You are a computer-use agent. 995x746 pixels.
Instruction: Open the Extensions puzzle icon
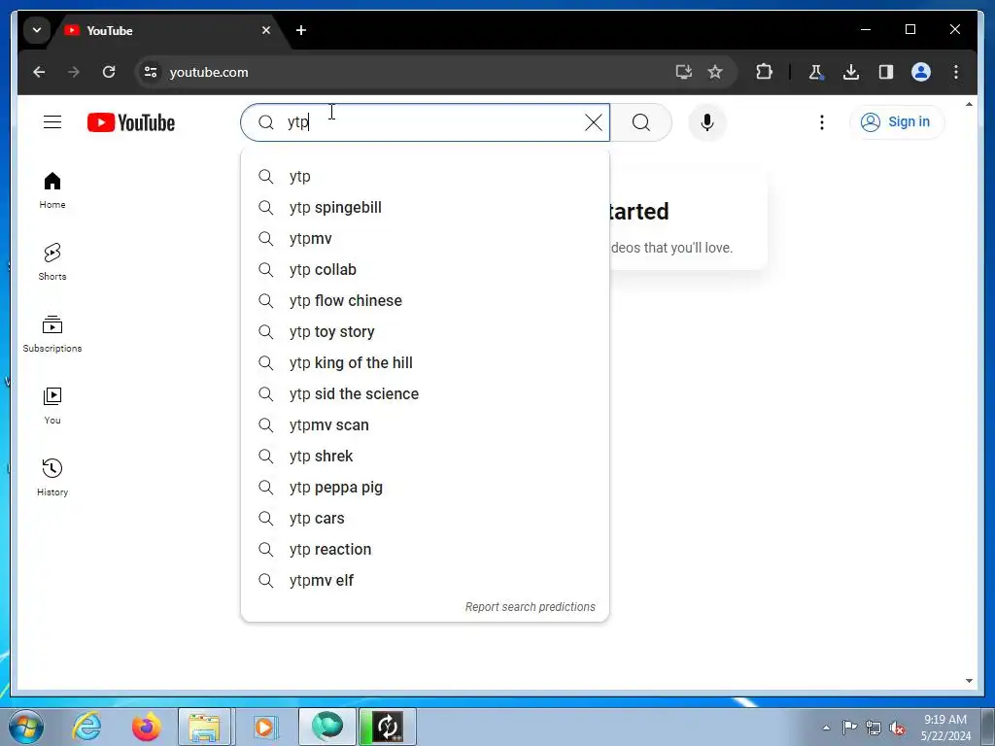[764, 72]
